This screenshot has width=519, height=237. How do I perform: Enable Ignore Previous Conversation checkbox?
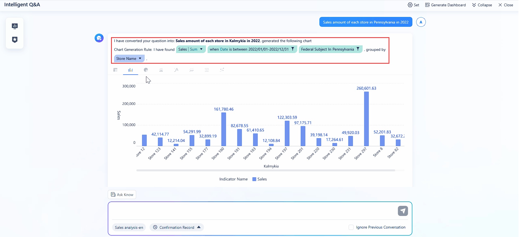pyautogui.click(x=351, y=227)
